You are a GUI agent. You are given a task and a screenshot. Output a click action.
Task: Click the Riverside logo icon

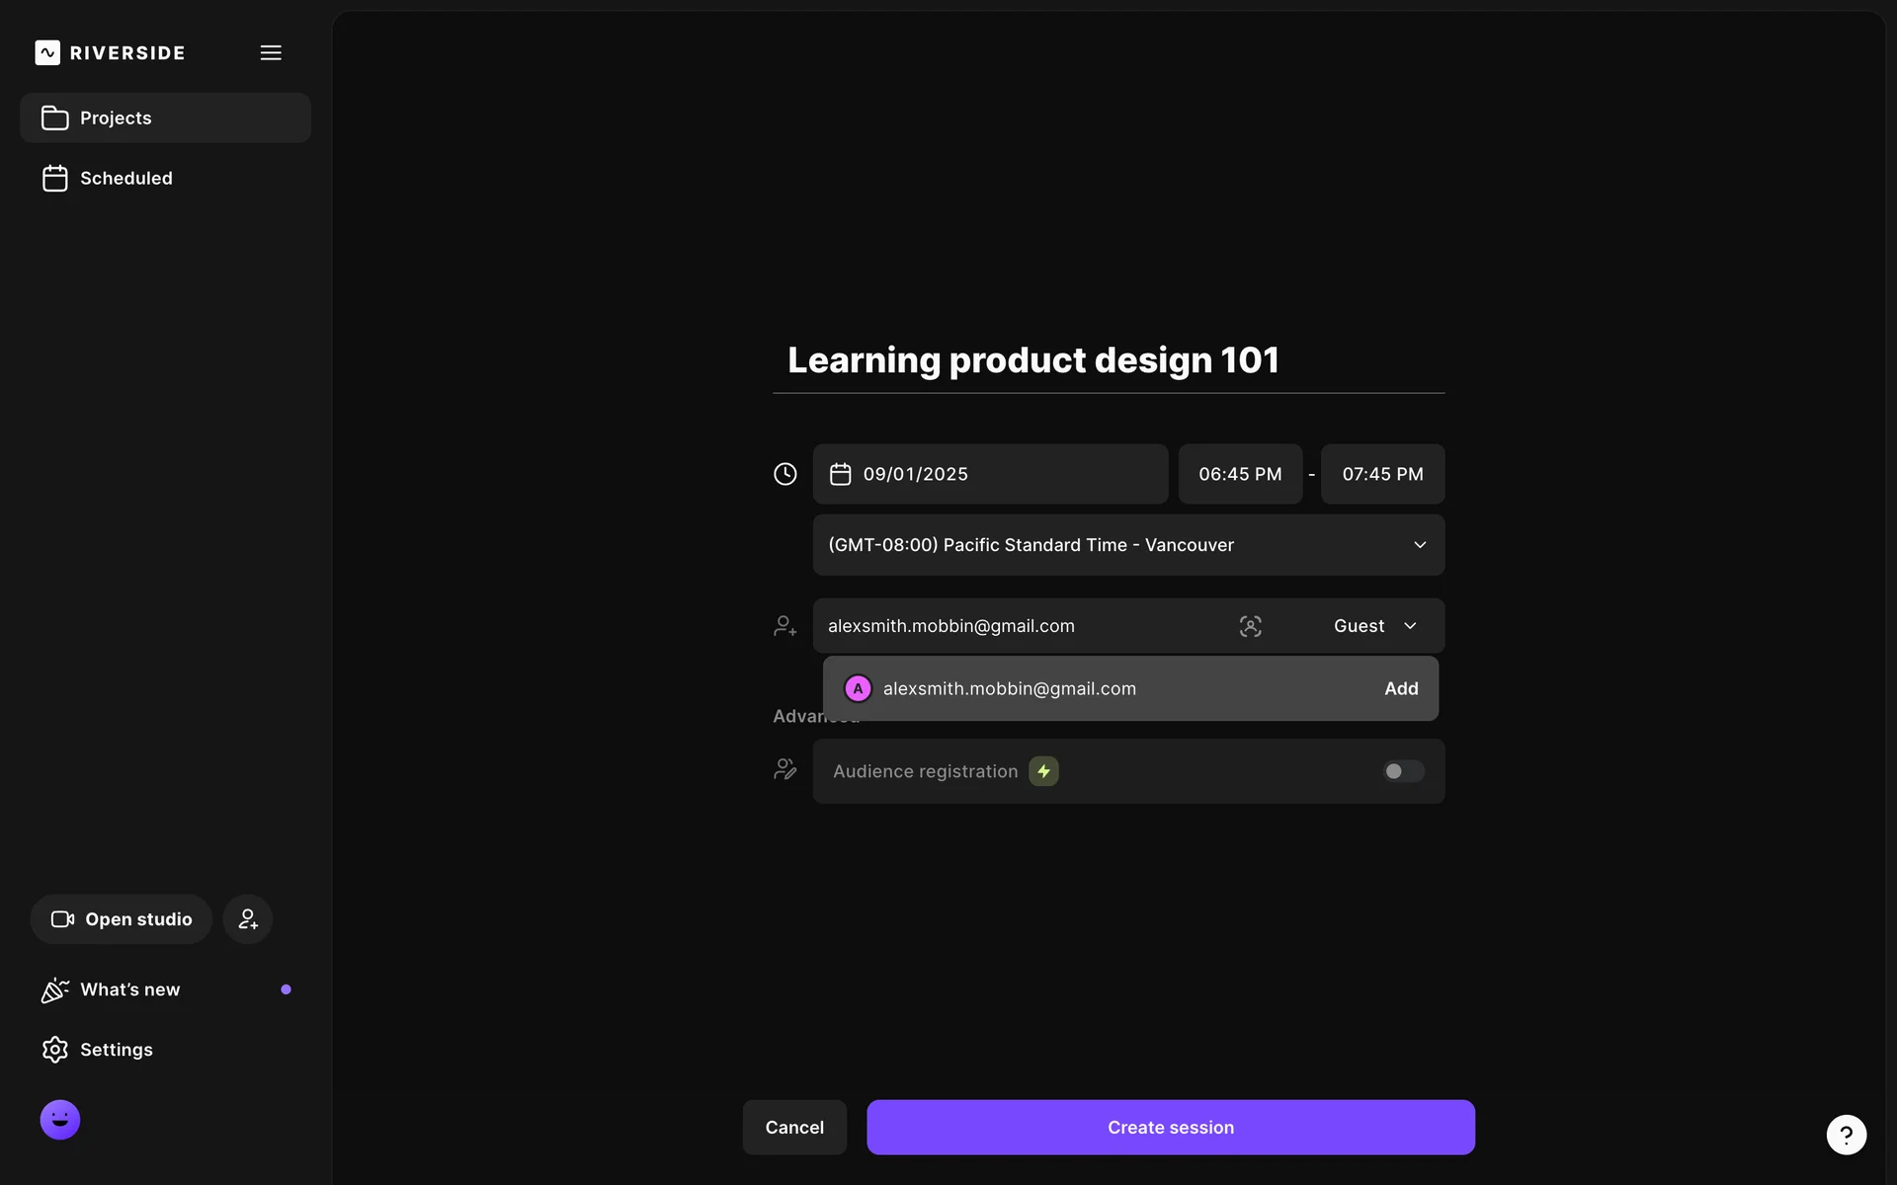pyautogui.click(x=47, y=52)
